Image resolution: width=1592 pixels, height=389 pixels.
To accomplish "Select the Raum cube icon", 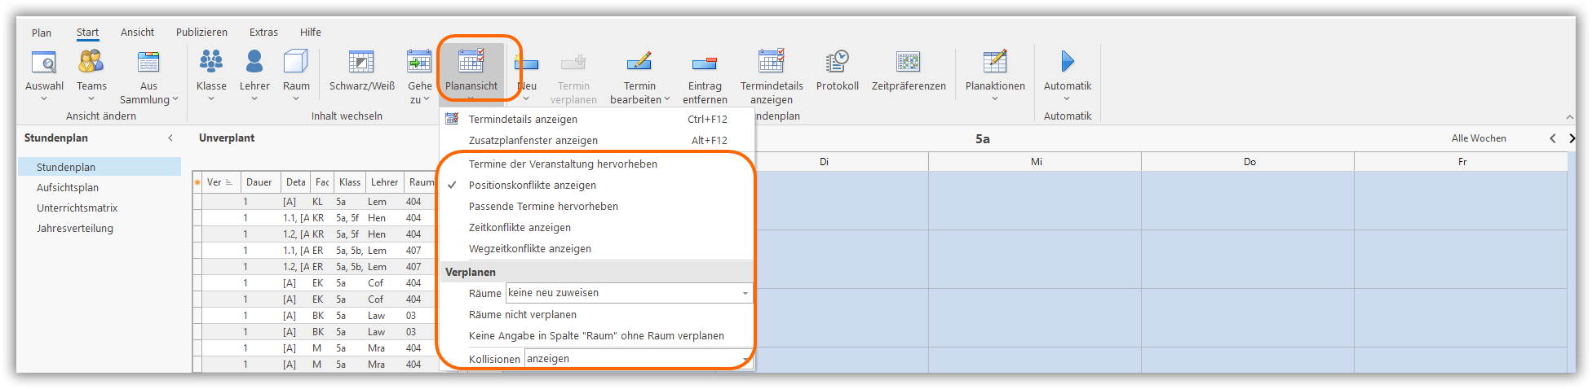I will pyautogui.click(x=296, y=63).
